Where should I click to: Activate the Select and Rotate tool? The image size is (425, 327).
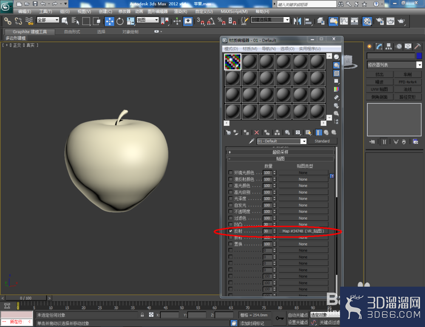[x=120, y=21]
